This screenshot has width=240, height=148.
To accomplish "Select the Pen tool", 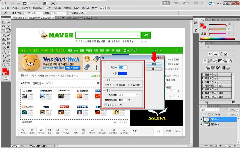I will 4,52.
